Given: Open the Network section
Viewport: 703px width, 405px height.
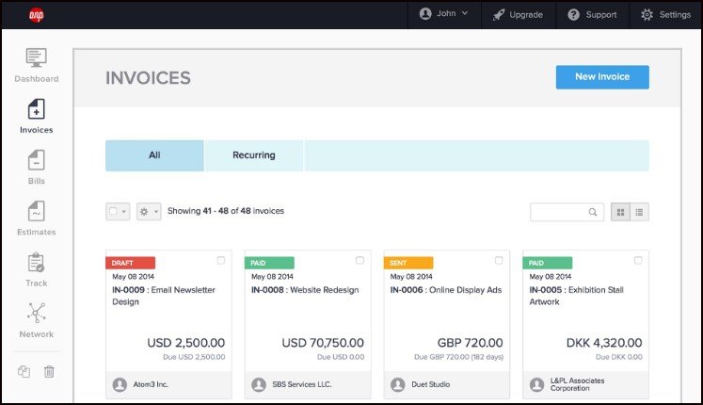Looking at the screenshot, I should click(36, 320).
